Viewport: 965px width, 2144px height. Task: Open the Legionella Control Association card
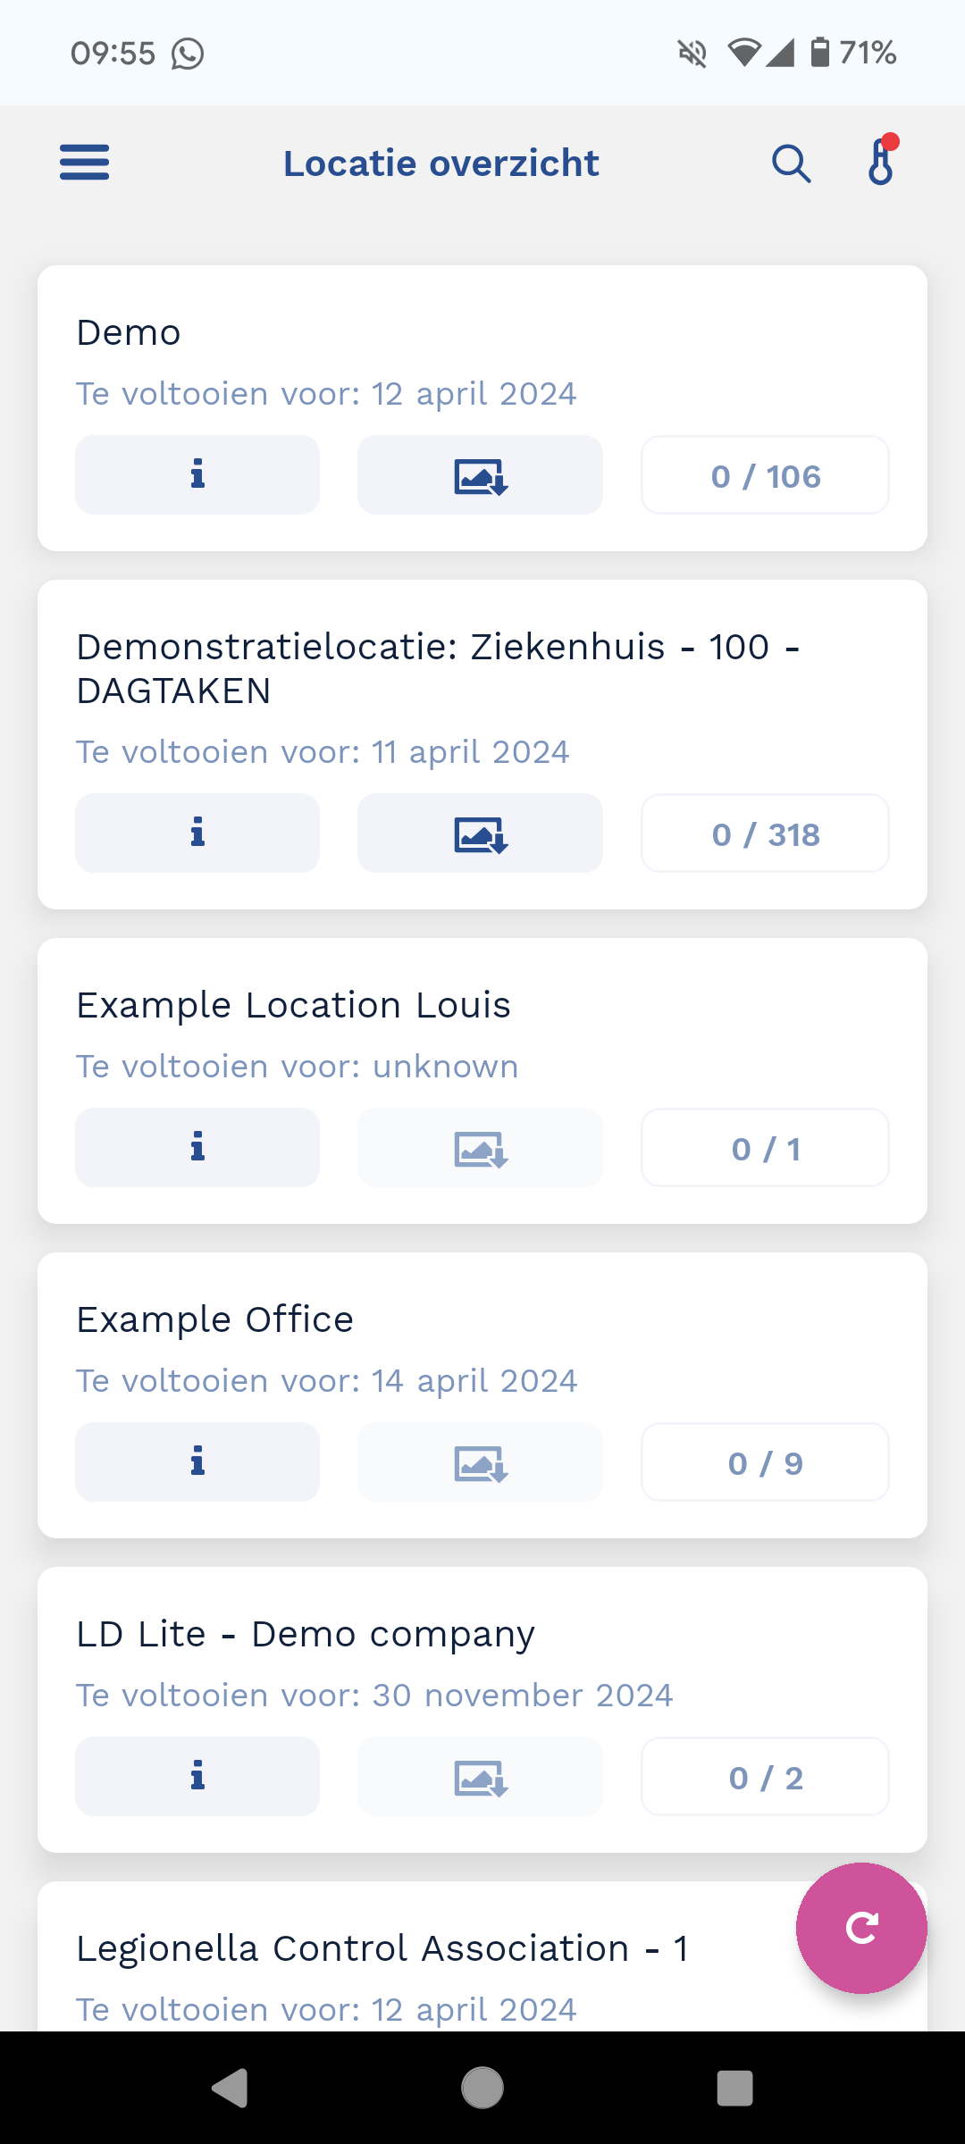tap(382, 1949)
